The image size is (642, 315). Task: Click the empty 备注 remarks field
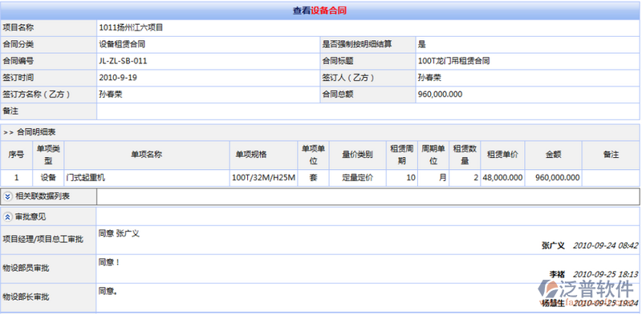pos(368,111)
